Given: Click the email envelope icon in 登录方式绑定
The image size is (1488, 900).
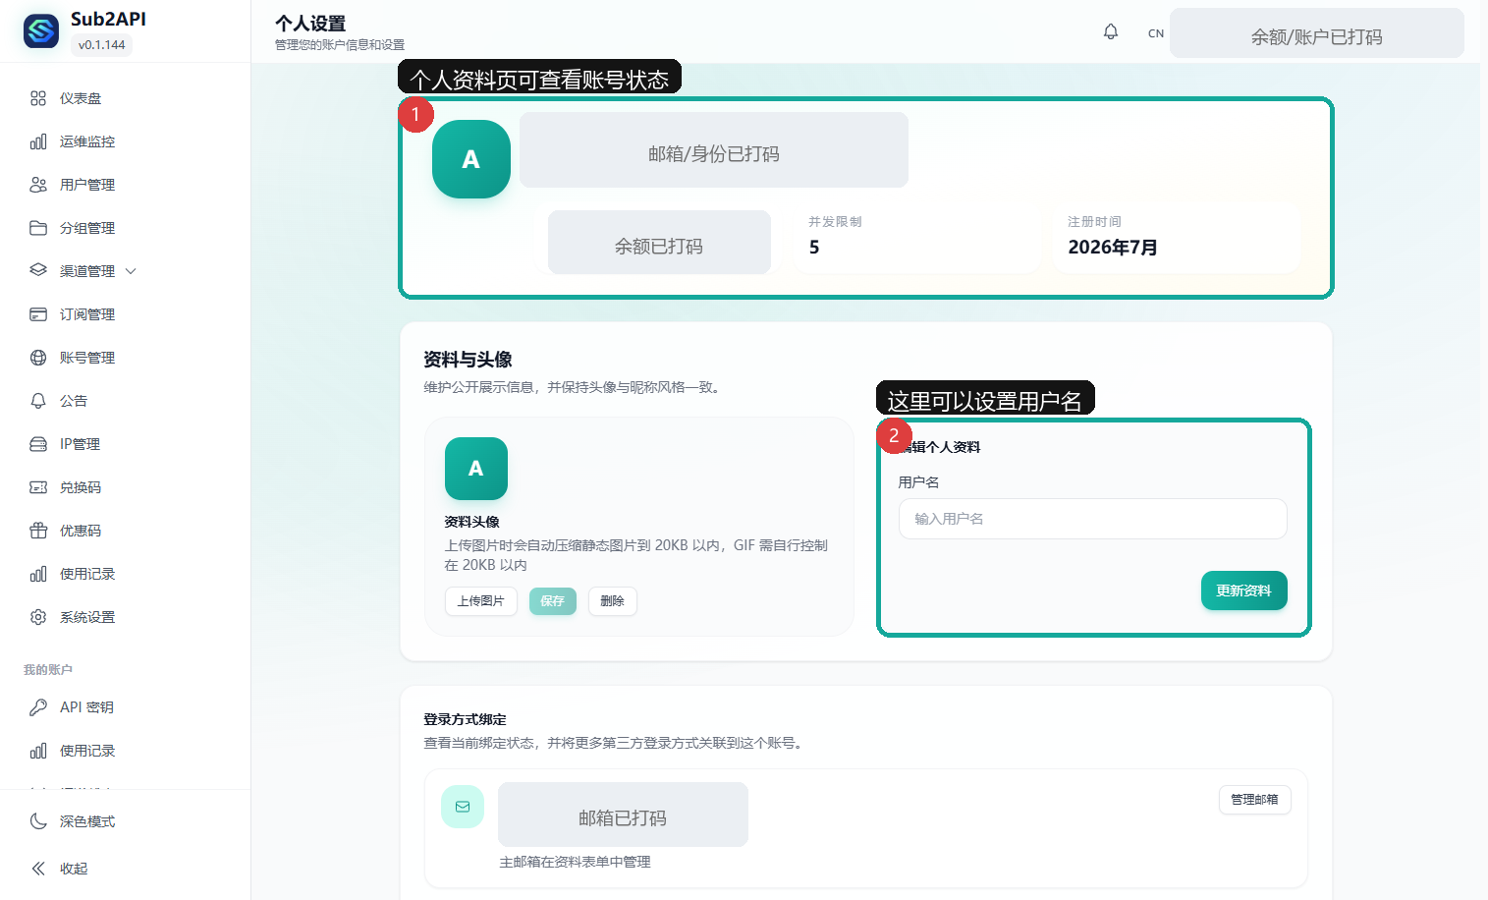Looking at the screenshot, I should tap(463, 807).
